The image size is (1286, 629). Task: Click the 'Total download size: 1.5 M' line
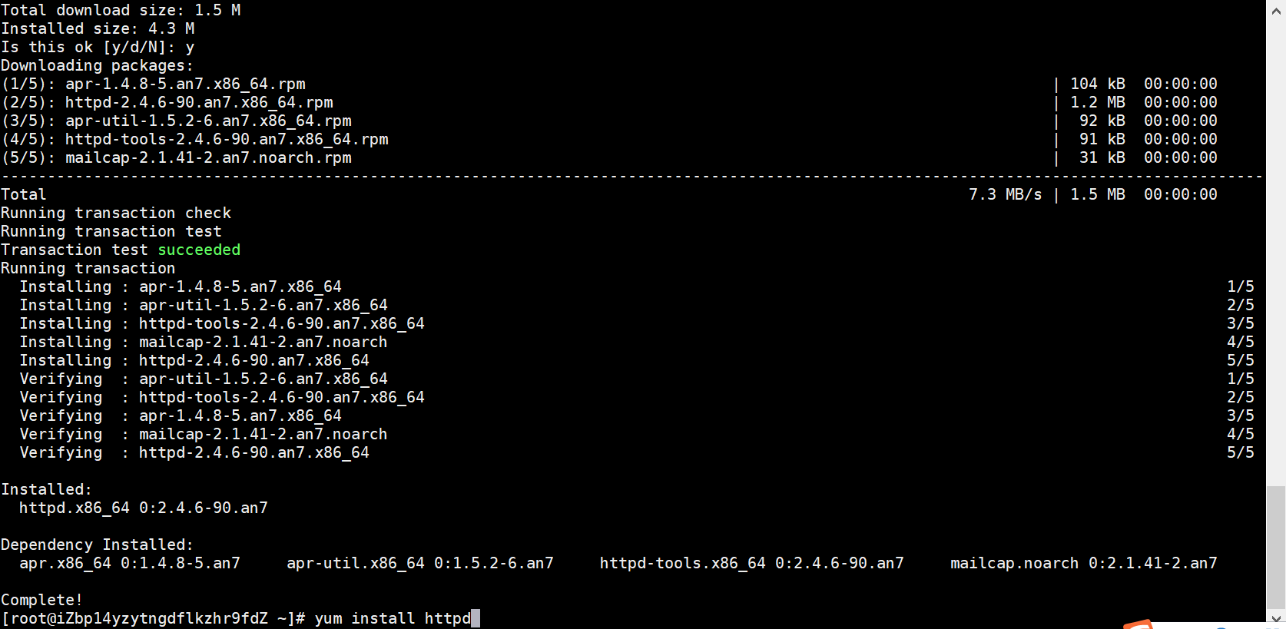point(121,10)
